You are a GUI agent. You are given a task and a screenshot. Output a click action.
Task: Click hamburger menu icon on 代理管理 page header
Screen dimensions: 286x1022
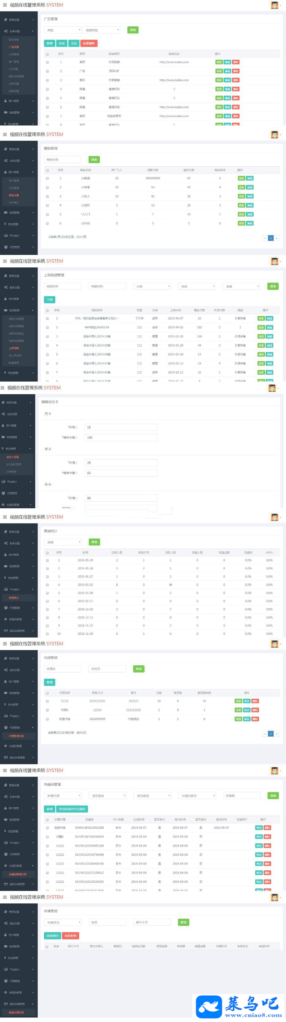point(5,643)
